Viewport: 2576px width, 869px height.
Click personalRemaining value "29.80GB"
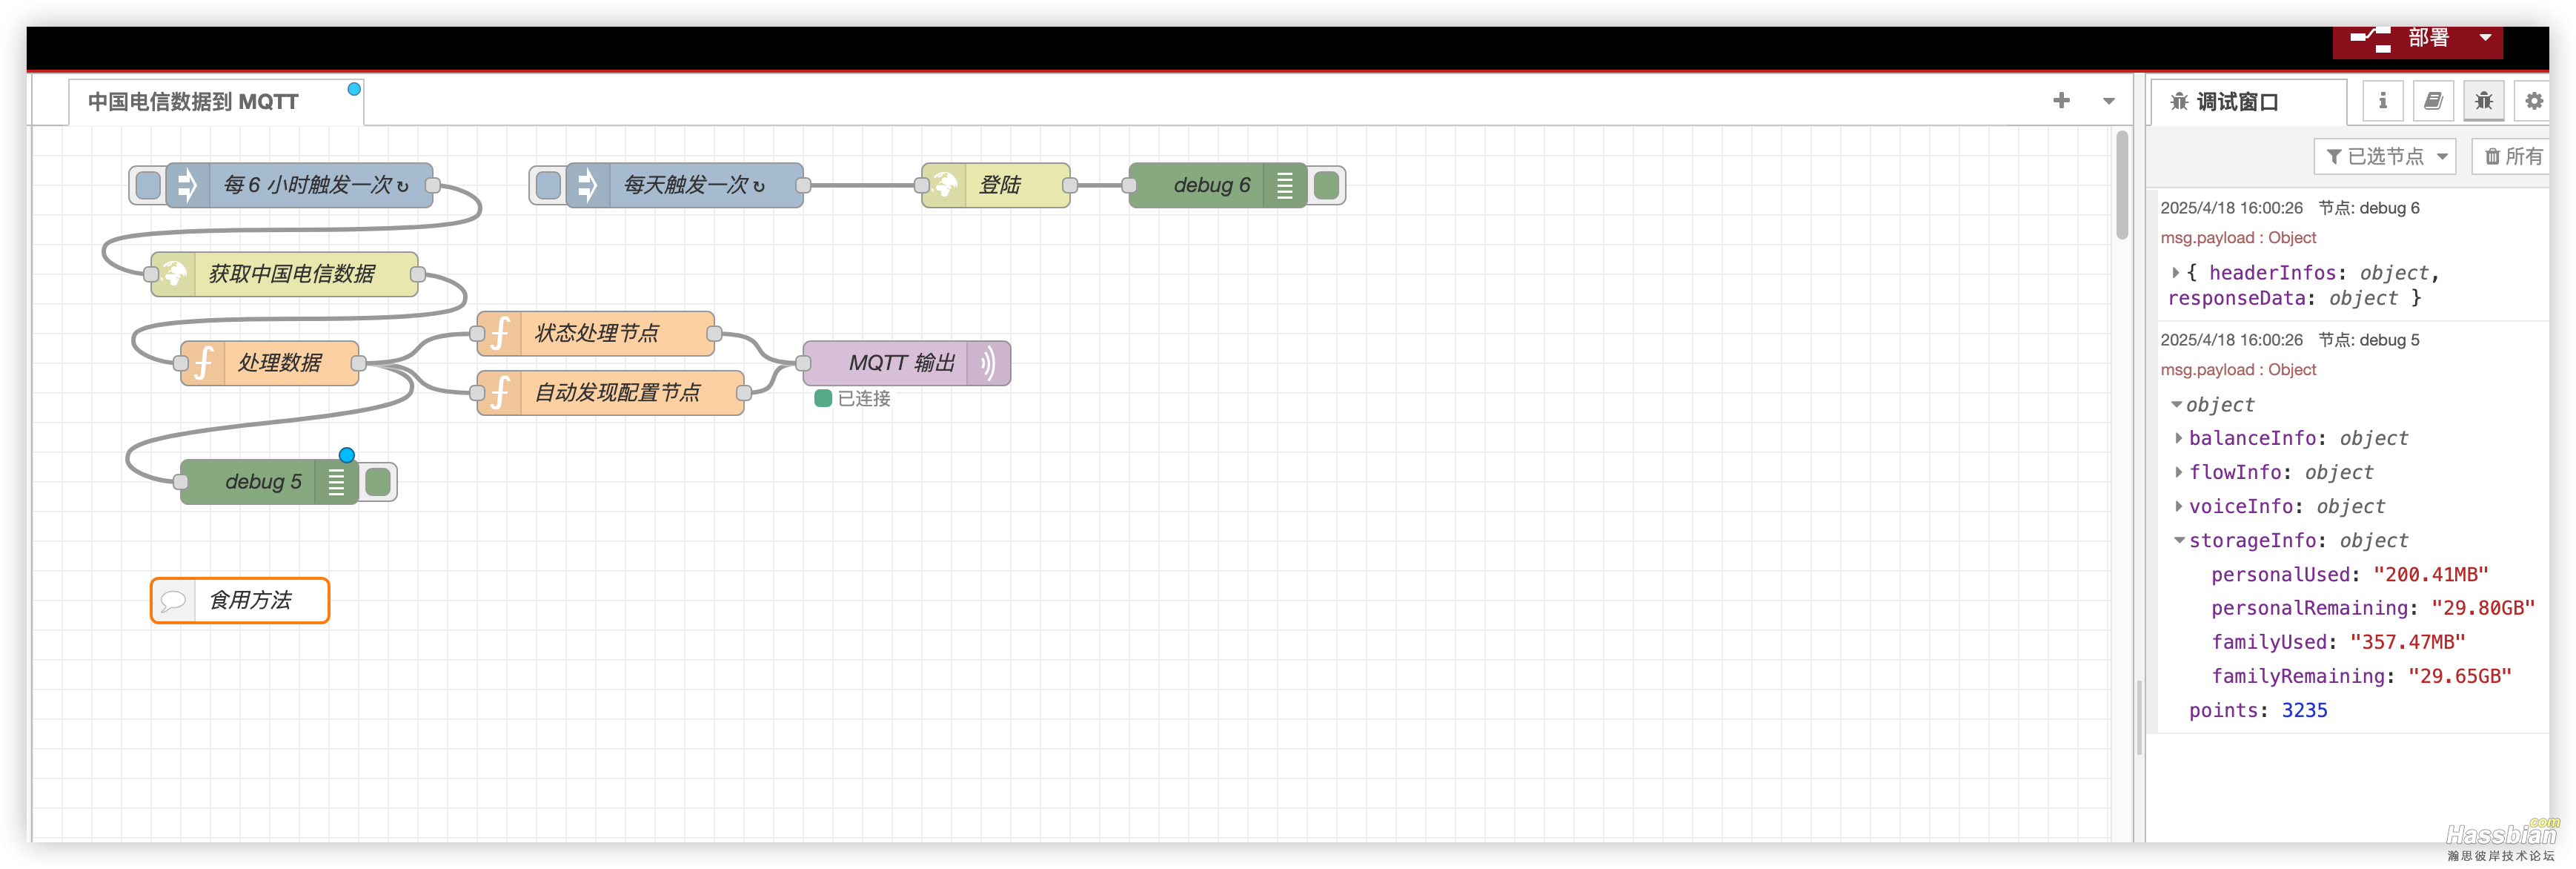tap(2482, 608)
